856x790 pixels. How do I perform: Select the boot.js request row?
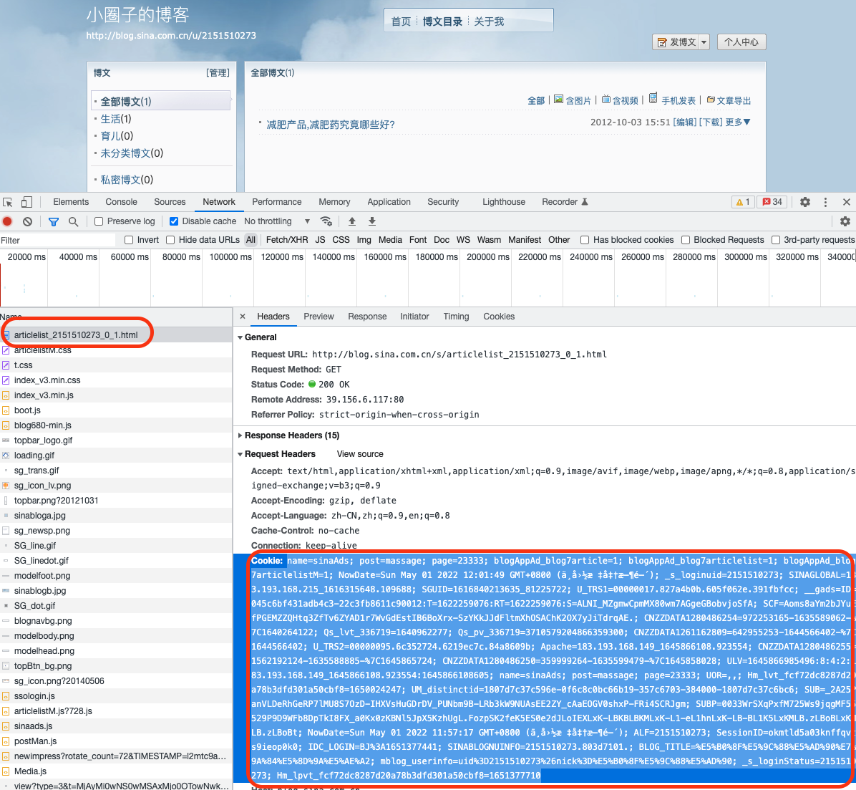point(116,410)
